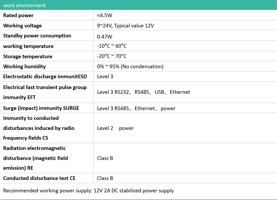Click the '-20°C ~ 70°C' value
Screen dimensions: 277x200
pyautogui.click(x=112, y=56)
